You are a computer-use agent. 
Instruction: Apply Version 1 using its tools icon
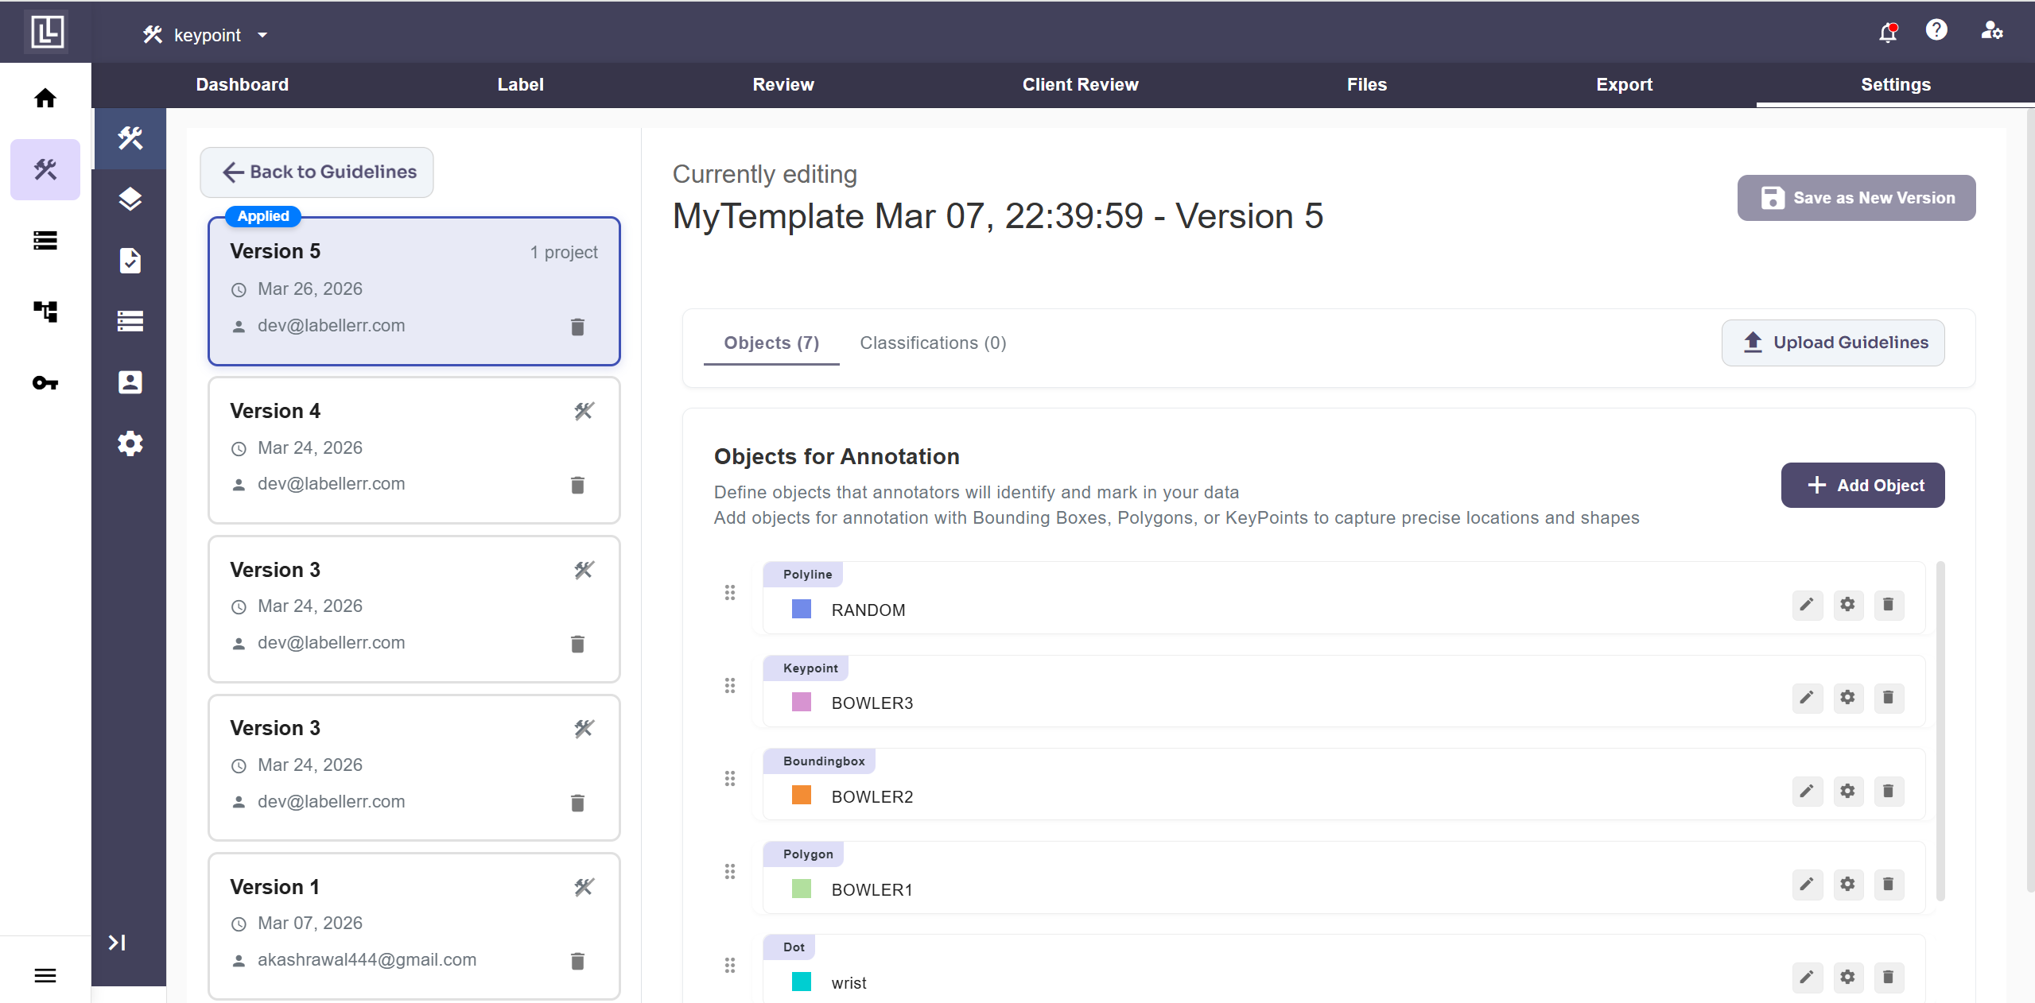pyautogui.click(x=584, y=887)
